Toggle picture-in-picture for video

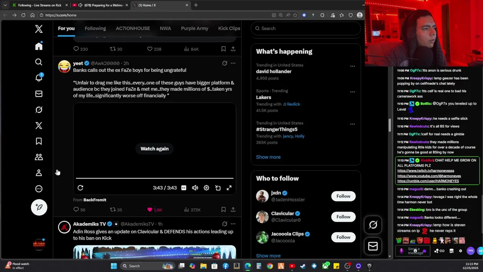(218, 188)
